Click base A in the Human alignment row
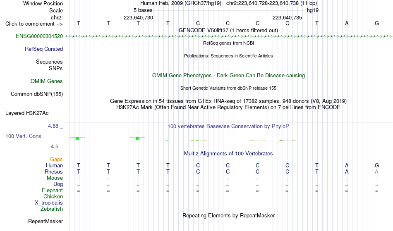 (347, 165)
